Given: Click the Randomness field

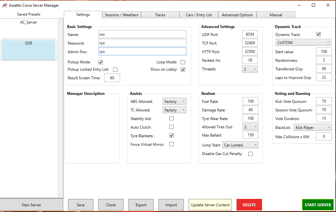Looking at the screenshot, I should [x=324, y=60].
